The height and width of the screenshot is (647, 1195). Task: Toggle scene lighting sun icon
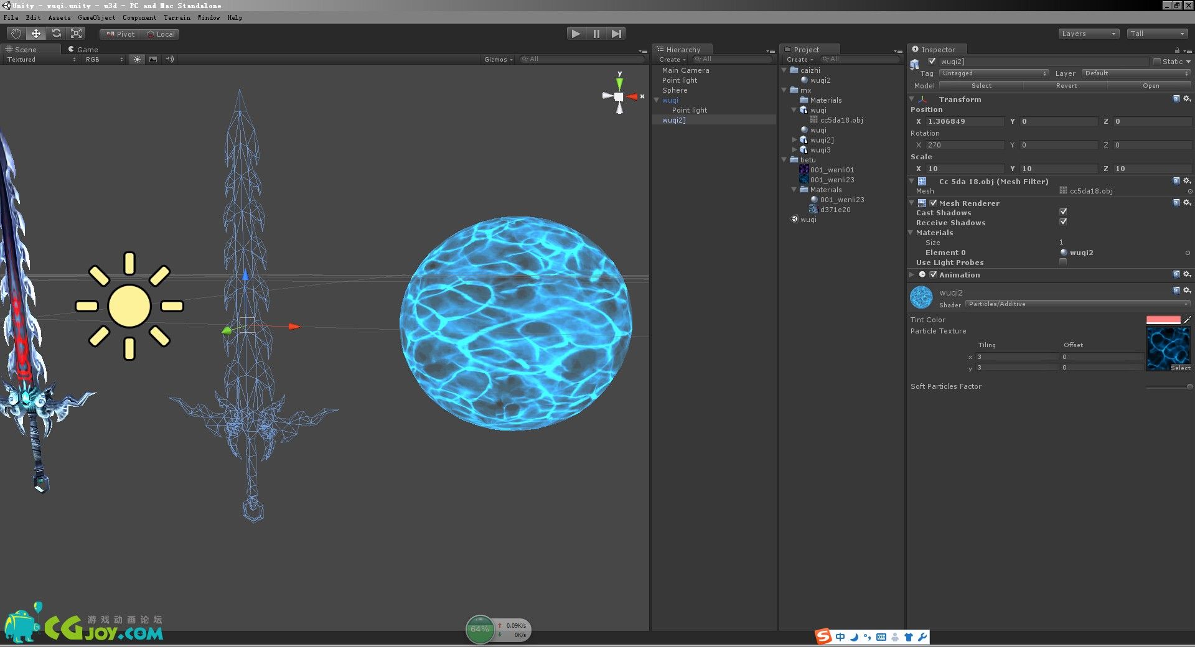tap(137, 59)
